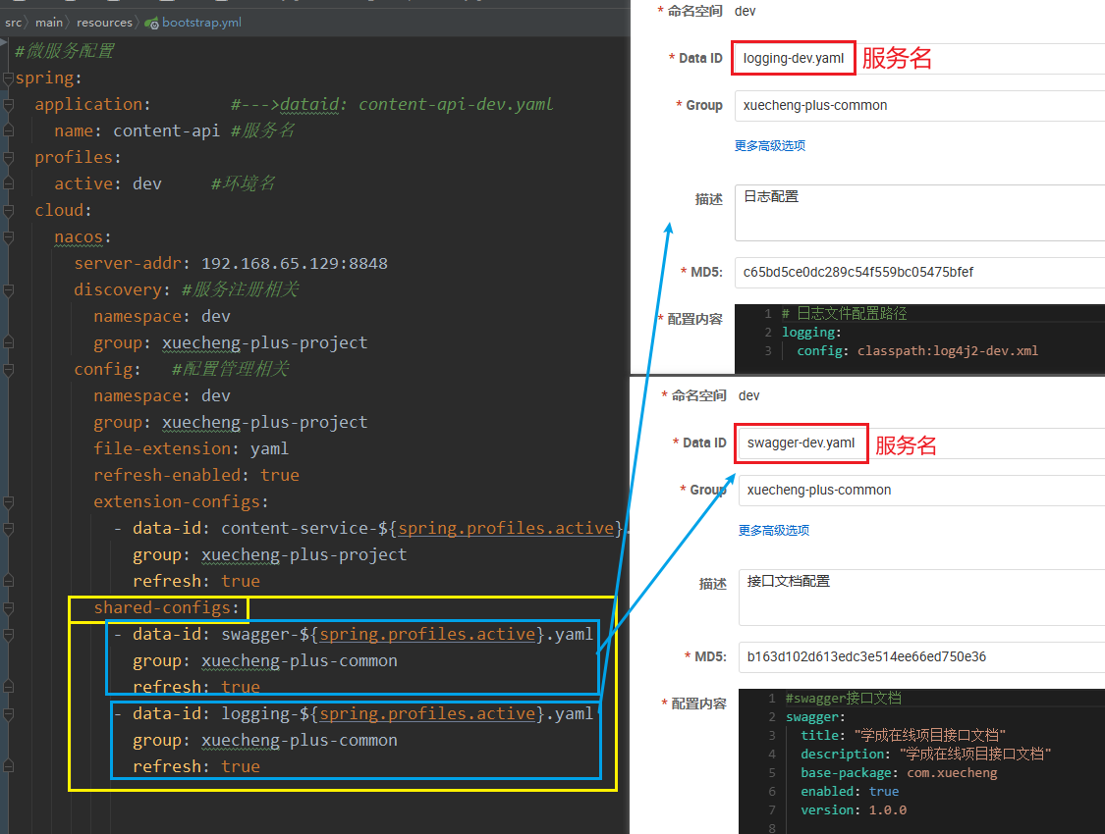Click namespace value 'dev' above the swagger-dev.yaml form
The height and width of the screenshot is (834, 1105).
749,395
